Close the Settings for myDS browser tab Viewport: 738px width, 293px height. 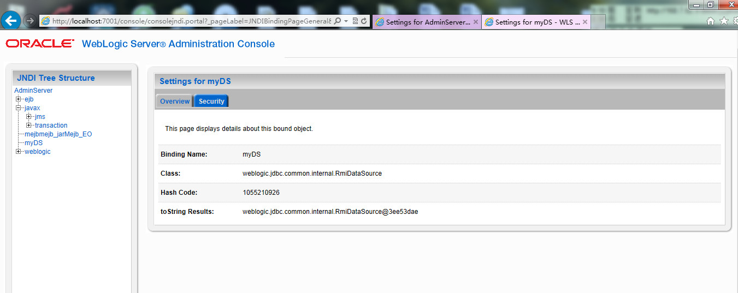[x=585, y=22]
